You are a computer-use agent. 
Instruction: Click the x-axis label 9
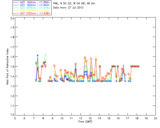52,118
